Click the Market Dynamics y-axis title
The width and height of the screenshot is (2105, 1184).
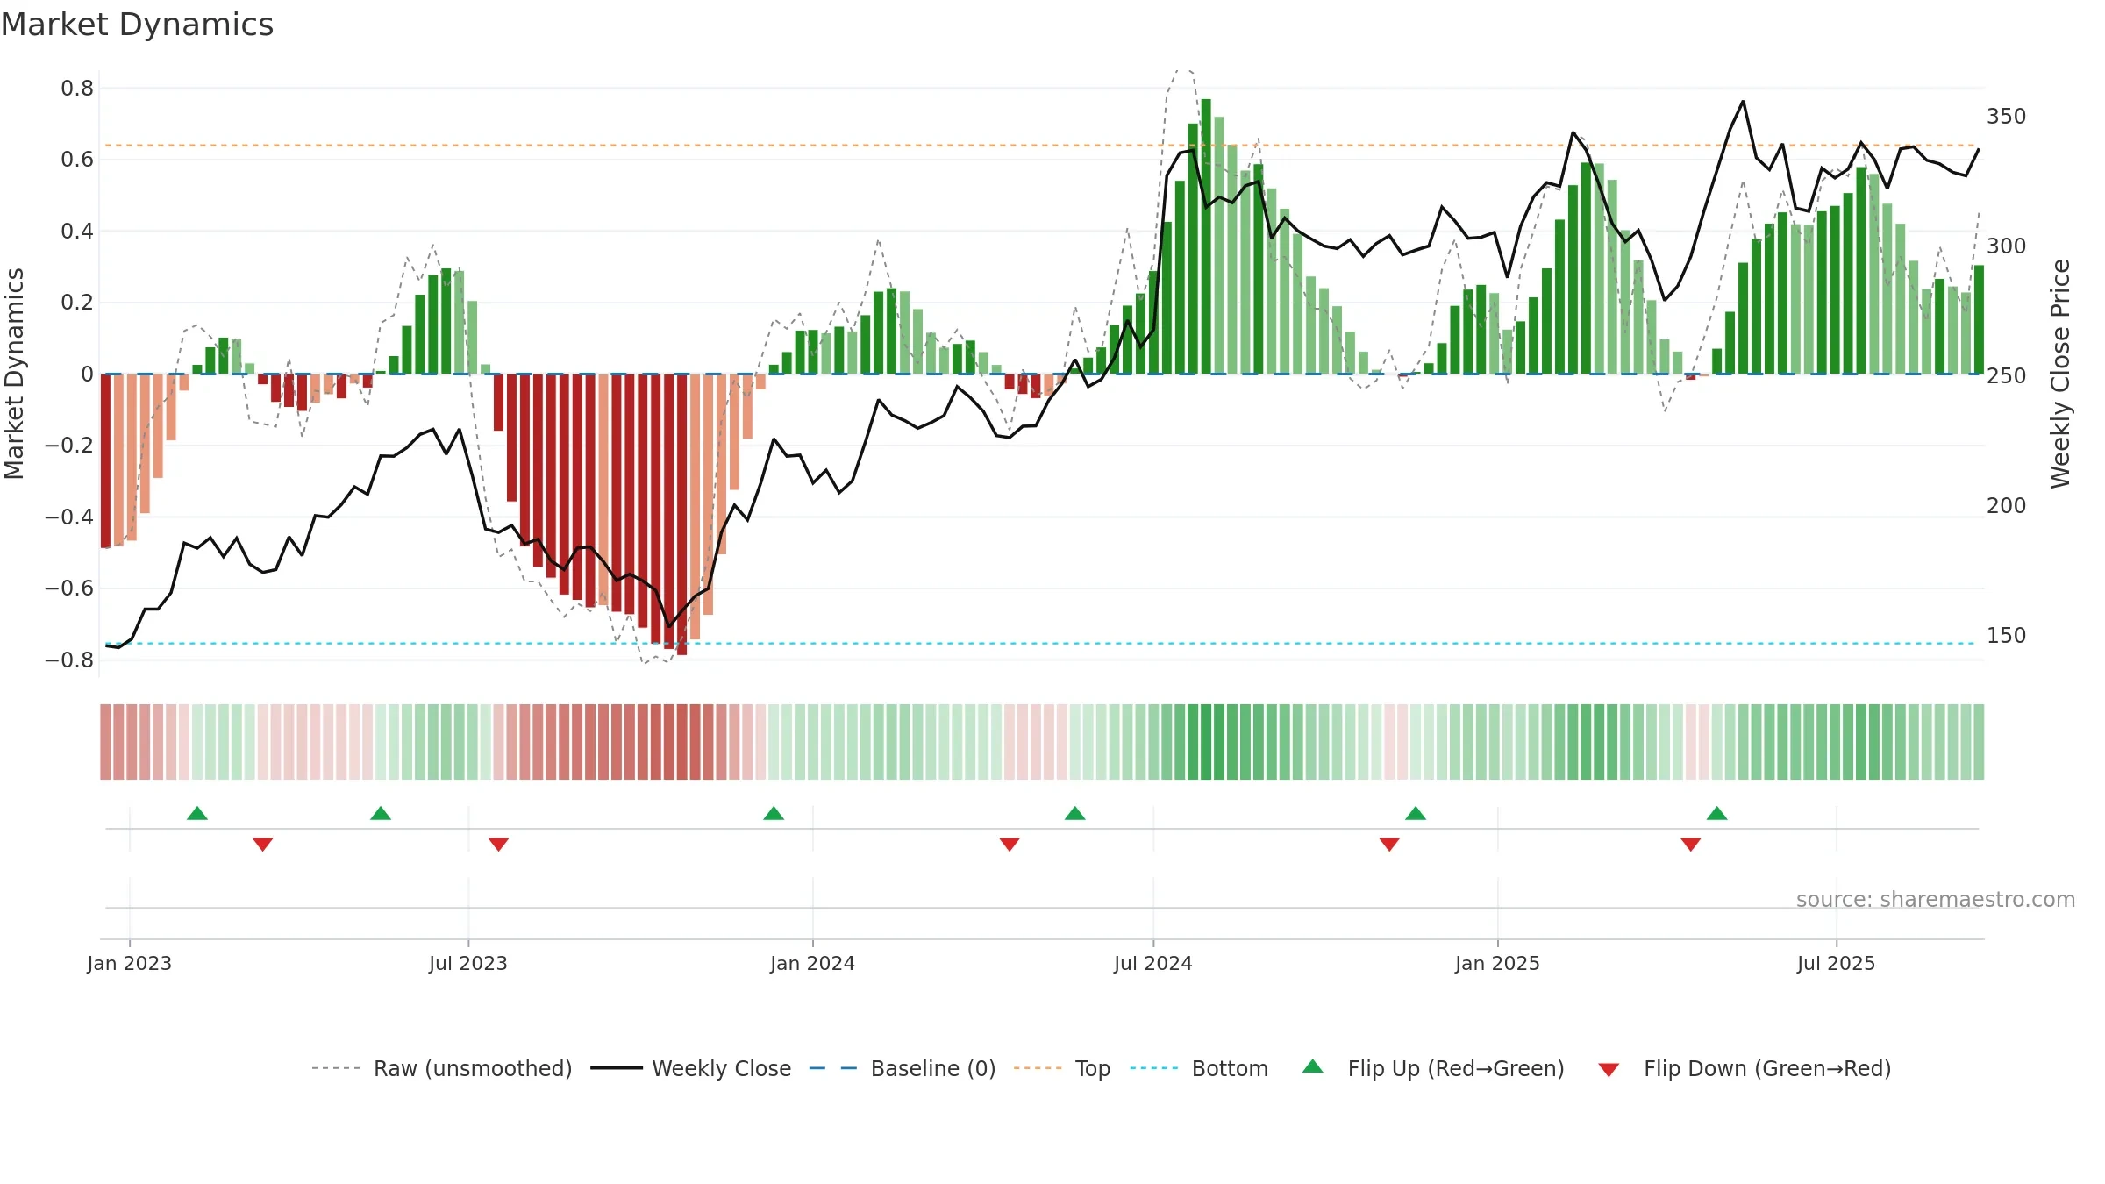15,374
